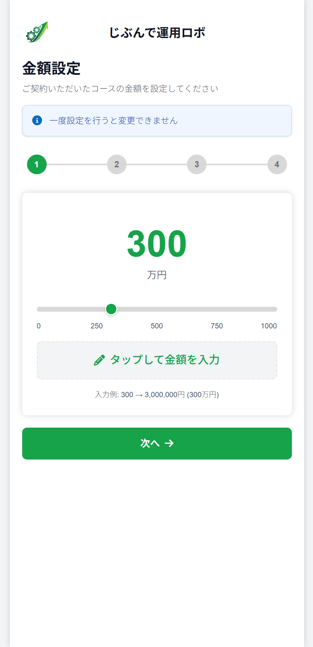Click the large 300 amount display
Screen dimensions: 313x647
pos(157,244)
